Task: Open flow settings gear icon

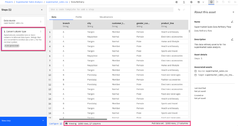Action: (191, 2)
